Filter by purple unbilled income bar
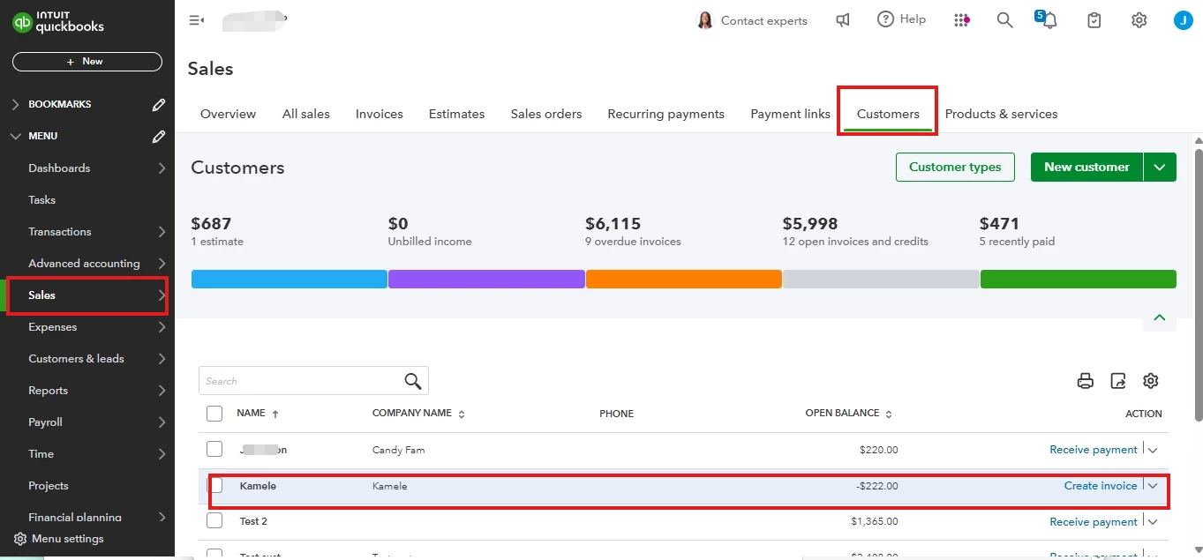 coord(486,279)
